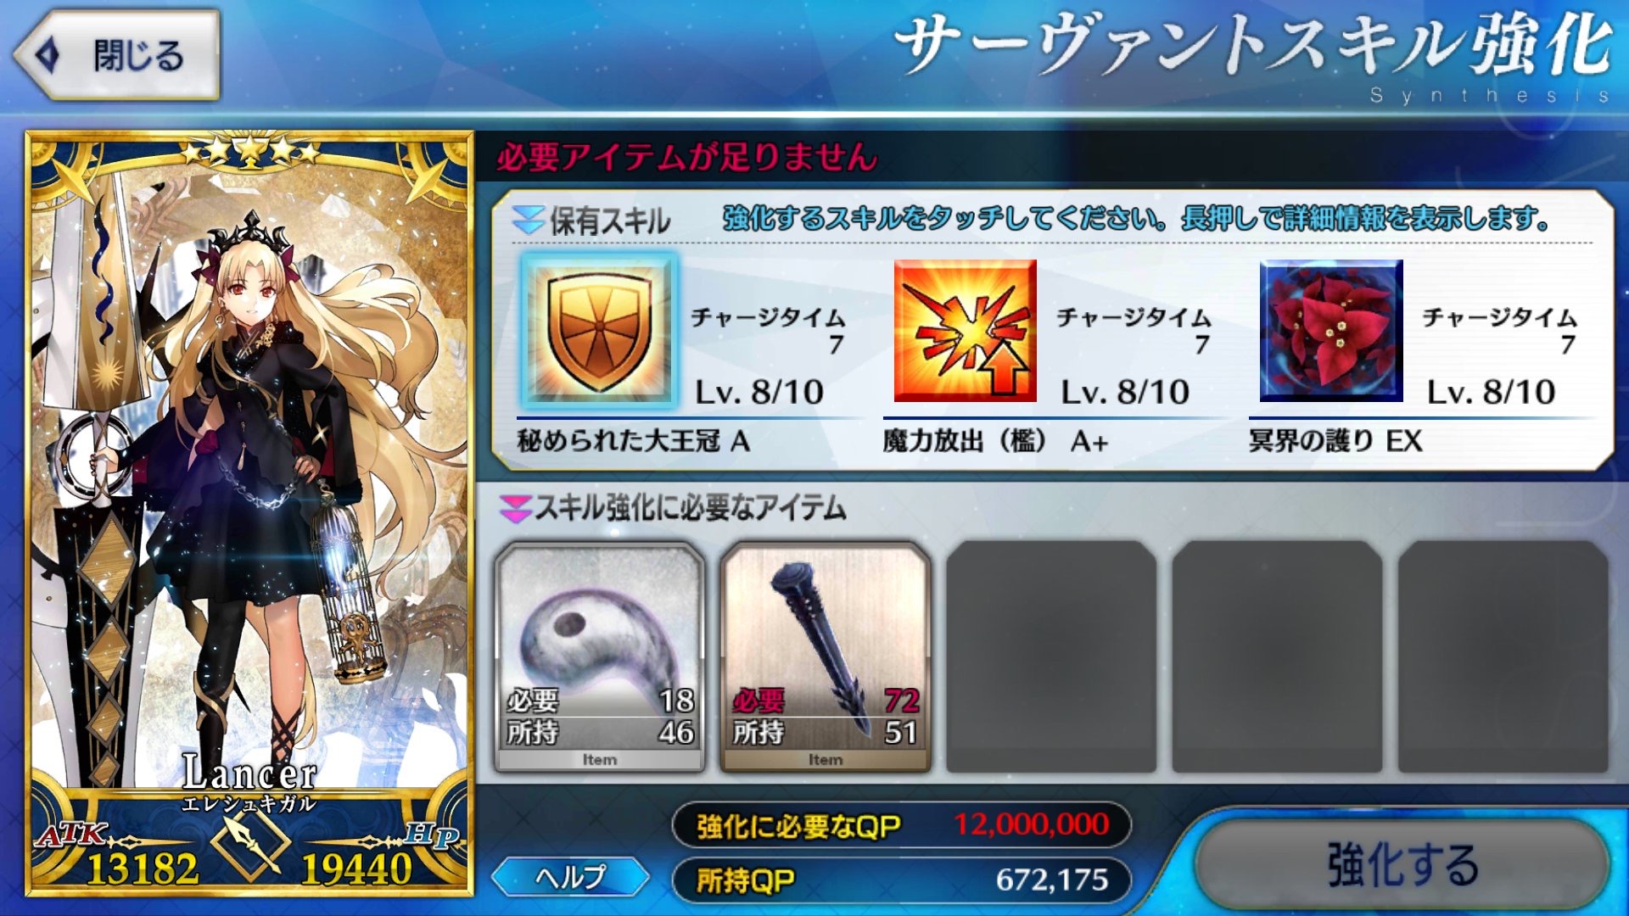Tap the third empty material slot
The image size is (1629, 916).
coord(1051,657)
